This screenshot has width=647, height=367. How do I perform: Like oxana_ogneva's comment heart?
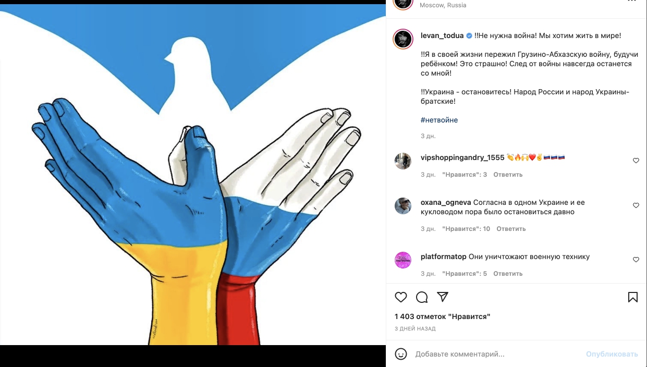click(636, 205)
